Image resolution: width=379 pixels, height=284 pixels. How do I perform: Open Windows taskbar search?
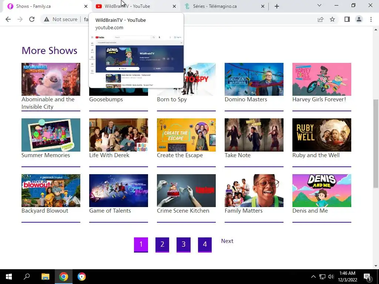[27, 277]
